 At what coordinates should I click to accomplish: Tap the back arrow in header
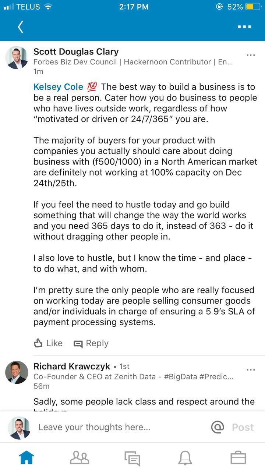point(21,27)
